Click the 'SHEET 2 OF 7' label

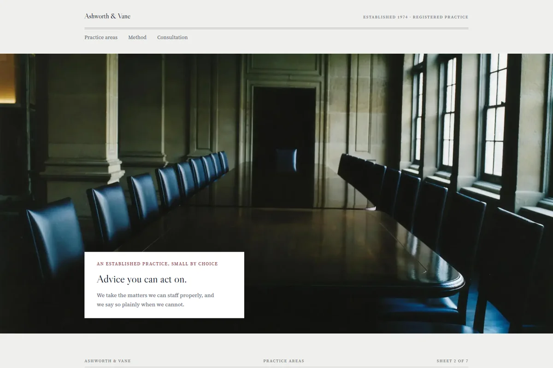pos(453,361)
